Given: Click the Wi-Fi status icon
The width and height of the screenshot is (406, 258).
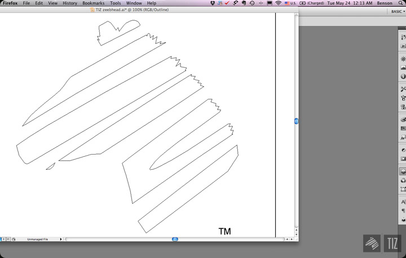Looking at the screenshot, I should click(278, 3).
